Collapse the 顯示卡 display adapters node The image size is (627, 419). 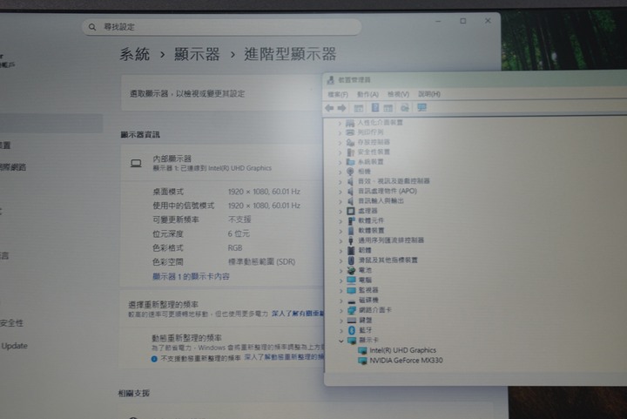point(340,341)
